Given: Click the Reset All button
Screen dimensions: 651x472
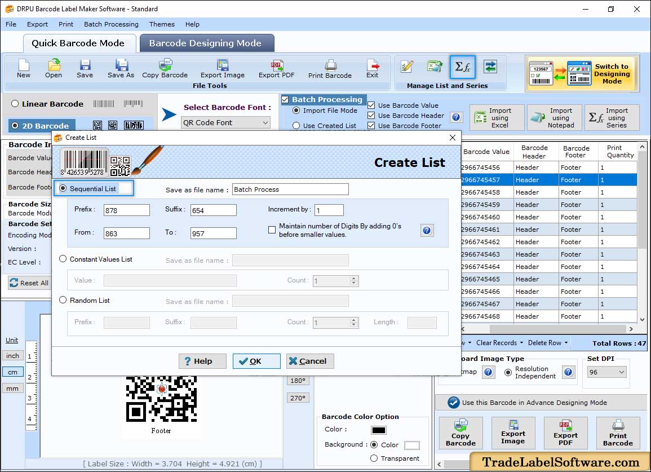Looking at the screenshot, I should pos(29,283).
